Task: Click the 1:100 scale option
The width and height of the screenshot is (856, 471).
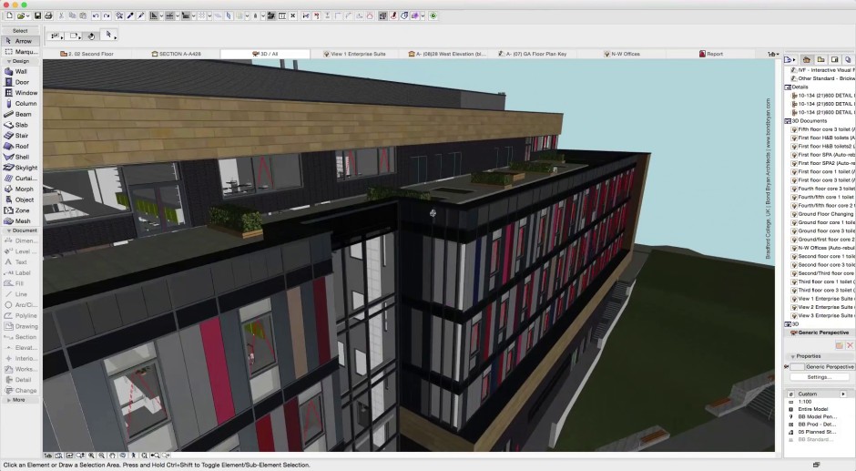Action: point(804,402)
